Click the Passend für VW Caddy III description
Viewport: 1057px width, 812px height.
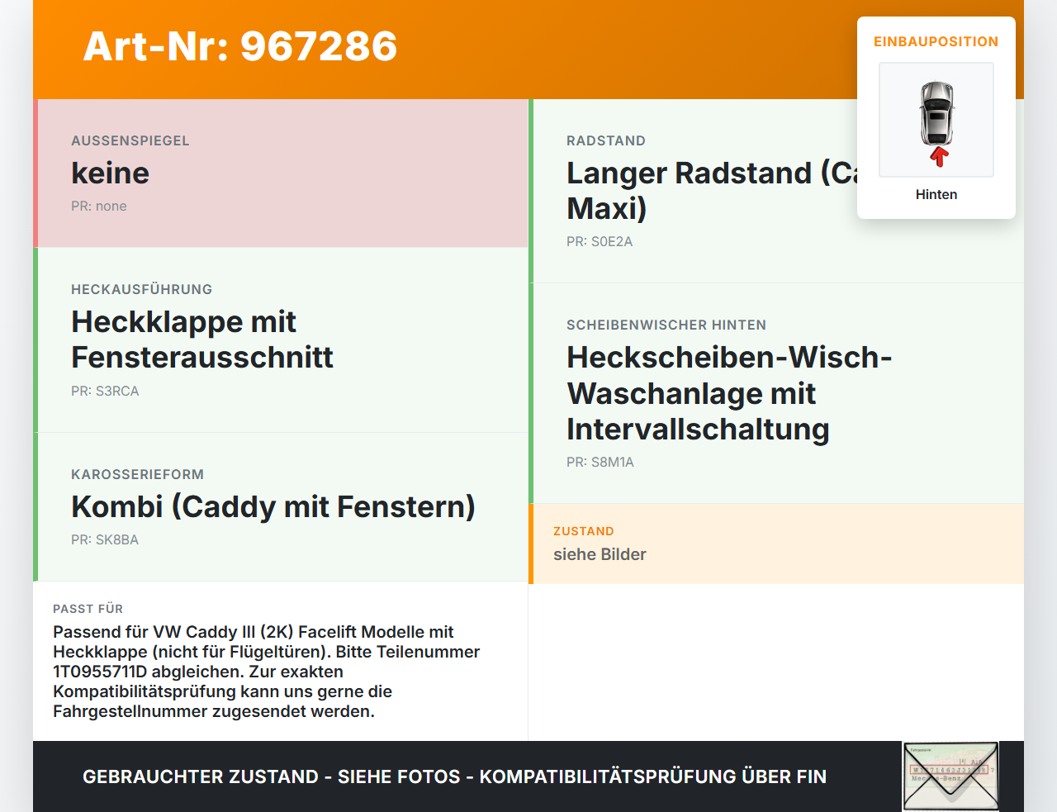pyautogui.click(x=267, y=672)
